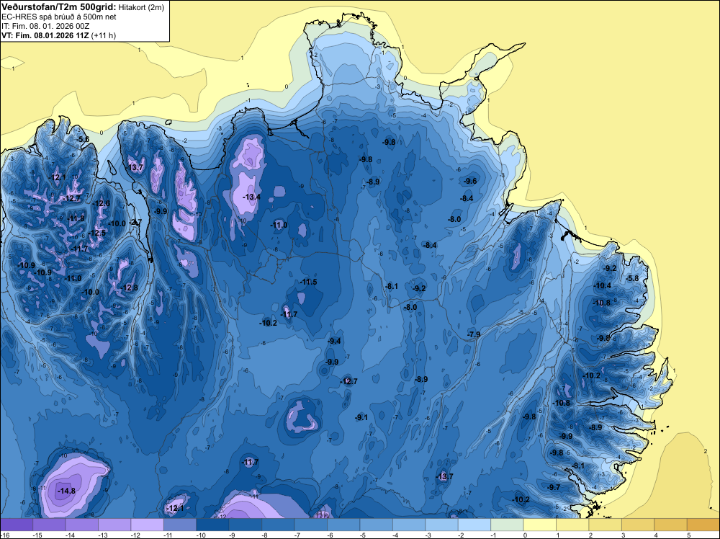Click the yellow legend swatch between 0 and 1

[540, 525]
